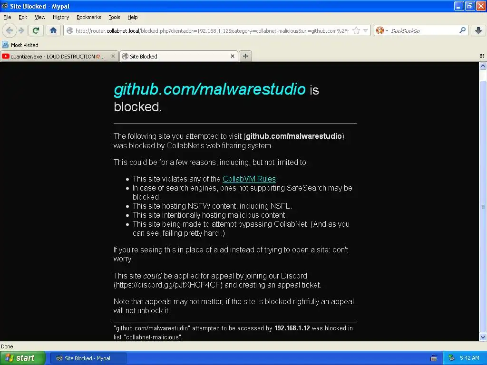Click the Back navigation arrow
The image size is (487, 365).
tap(9, 30)
